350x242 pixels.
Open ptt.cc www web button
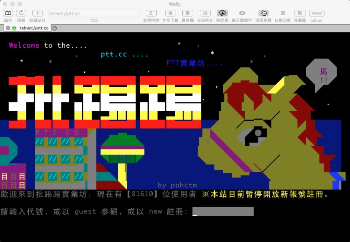pos(317,13)
